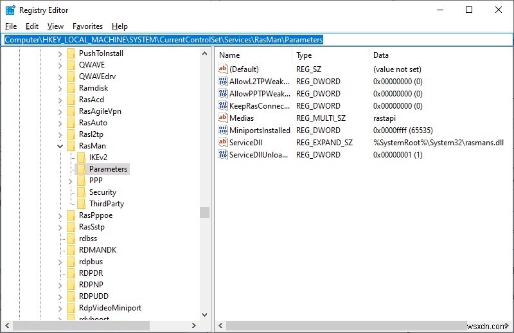514x333 pixels.
Task: Expand the RasSstp key
Action: 60,228
